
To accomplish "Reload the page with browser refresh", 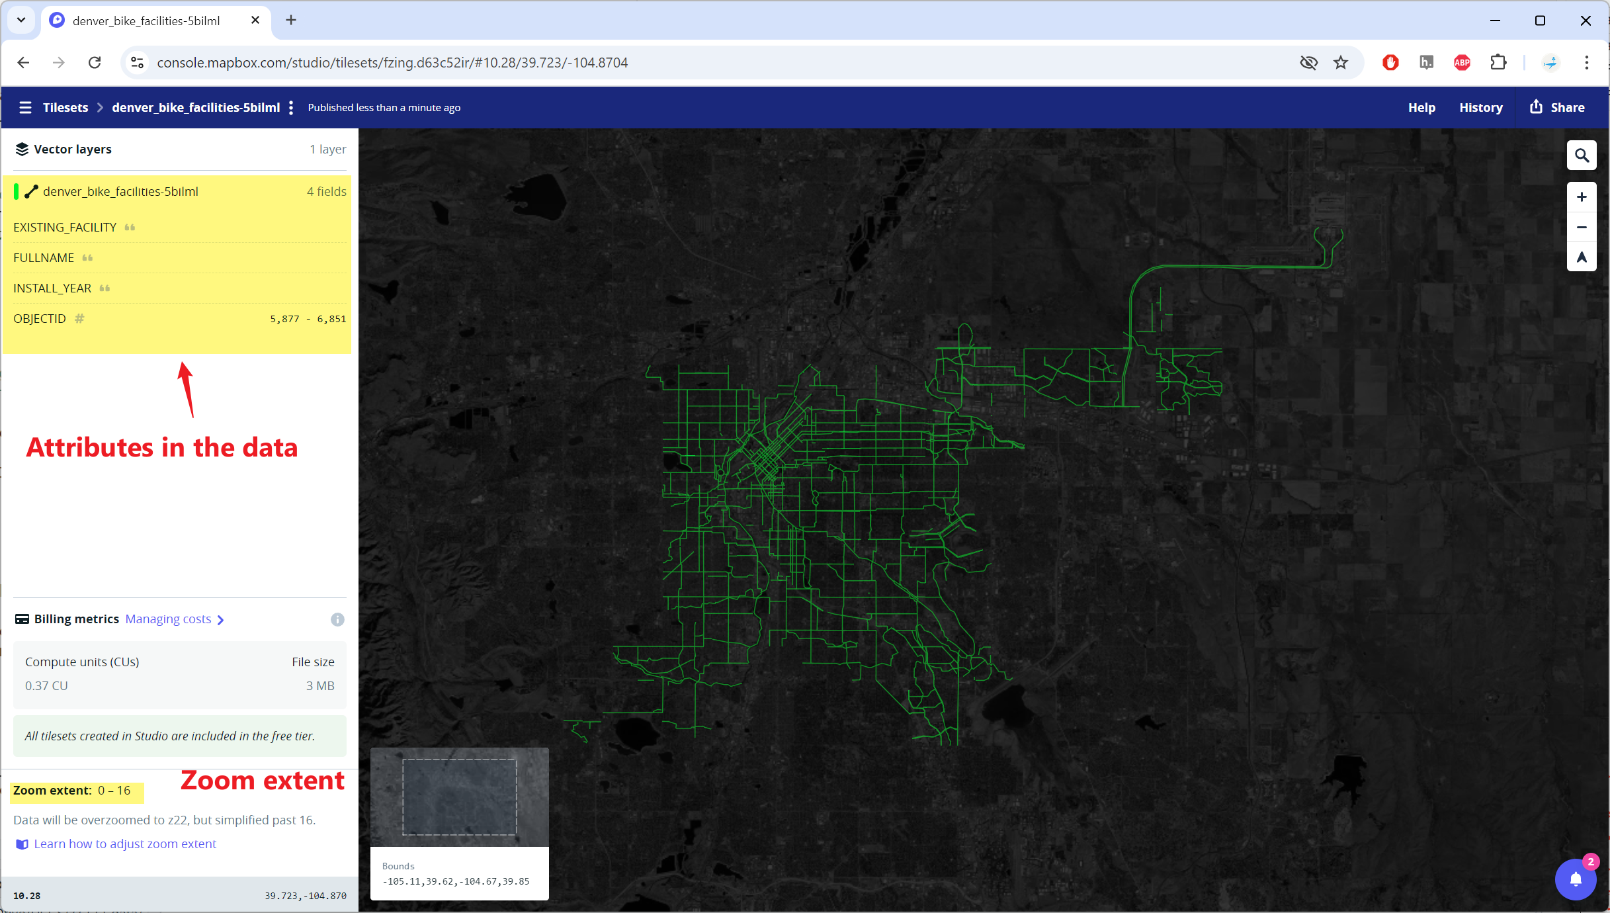I will 95,62.
